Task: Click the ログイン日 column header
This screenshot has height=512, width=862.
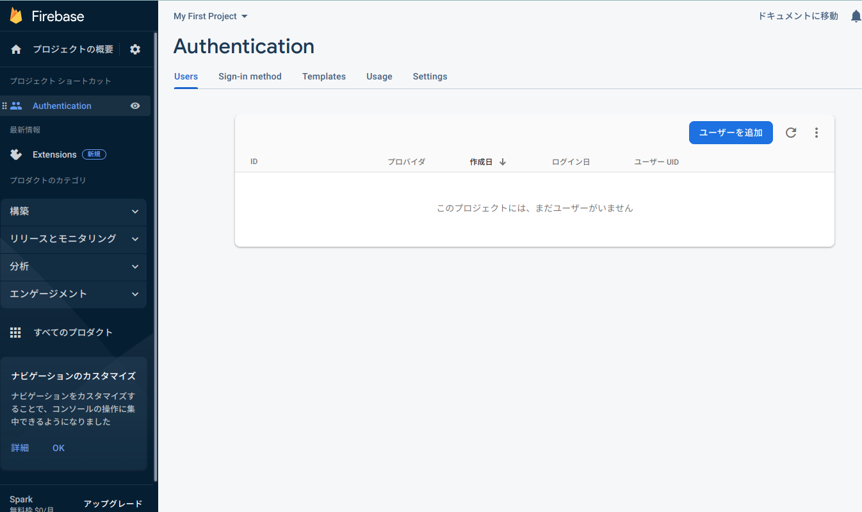Action: pyautogui.click(x=571, y=162)
